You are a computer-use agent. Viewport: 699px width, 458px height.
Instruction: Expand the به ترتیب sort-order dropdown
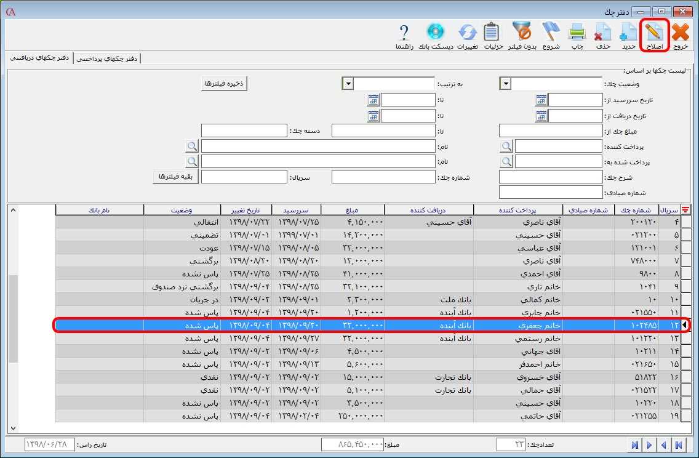[347, 84]
